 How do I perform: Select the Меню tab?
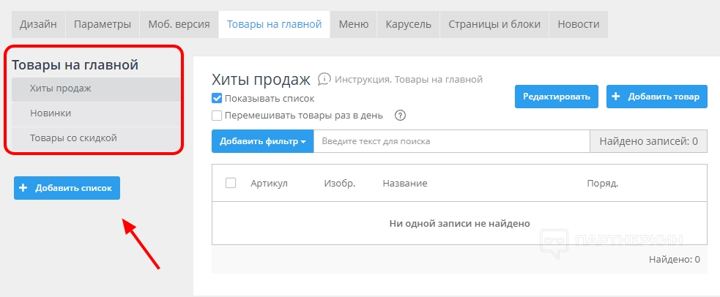click(354, 24)
